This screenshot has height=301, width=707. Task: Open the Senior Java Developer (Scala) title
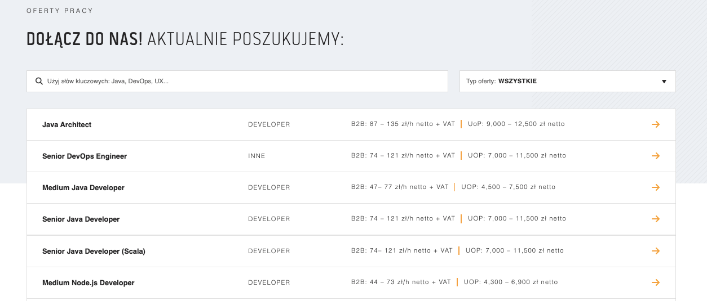[x=94, y=251]
